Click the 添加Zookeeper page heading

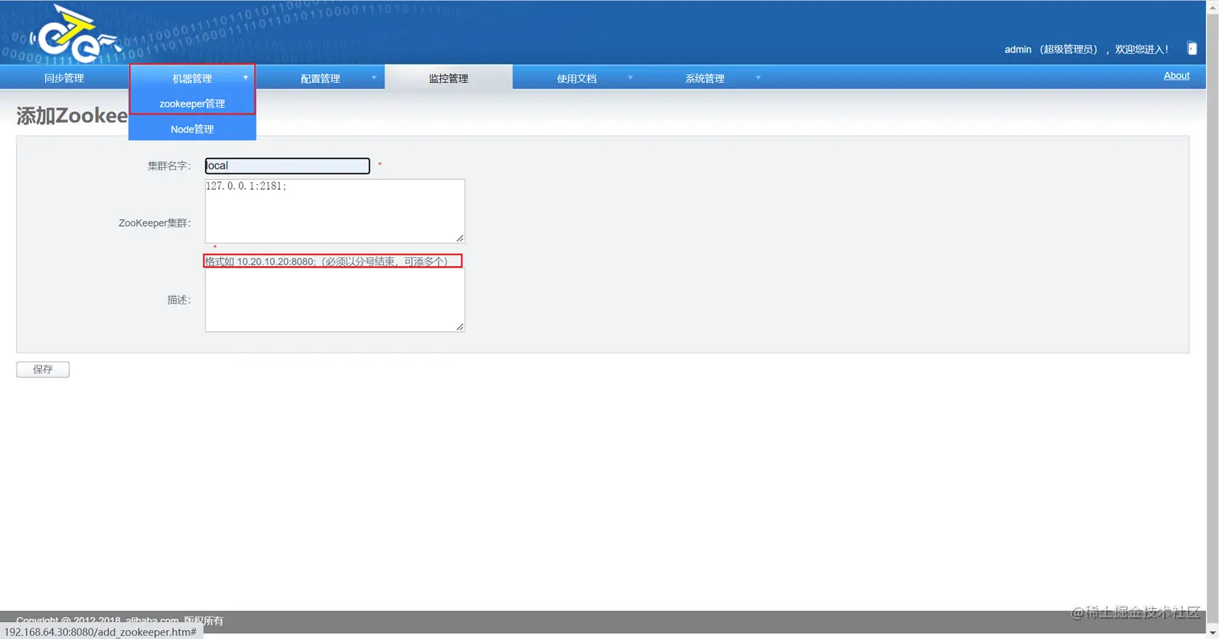point(73,115)
